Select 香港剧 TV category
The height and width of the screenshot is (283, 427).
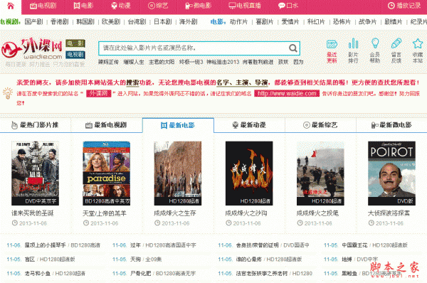[59, 22]
